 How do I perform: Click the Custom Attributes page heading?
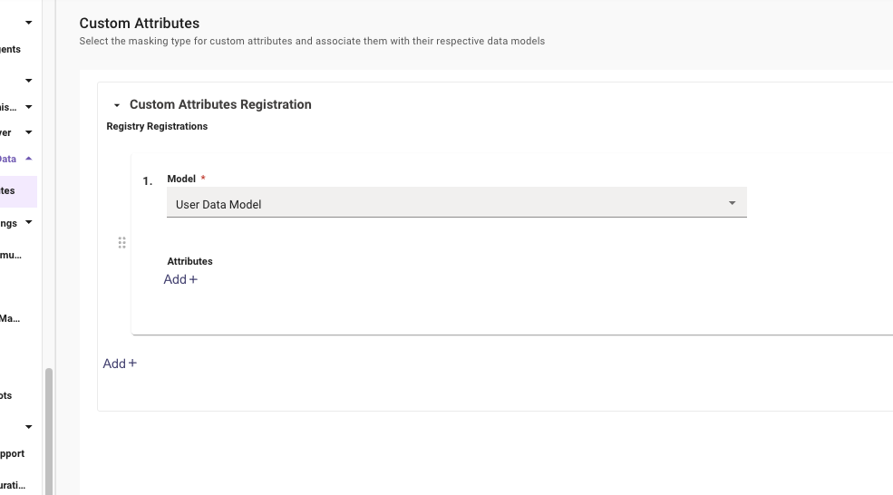139,24
